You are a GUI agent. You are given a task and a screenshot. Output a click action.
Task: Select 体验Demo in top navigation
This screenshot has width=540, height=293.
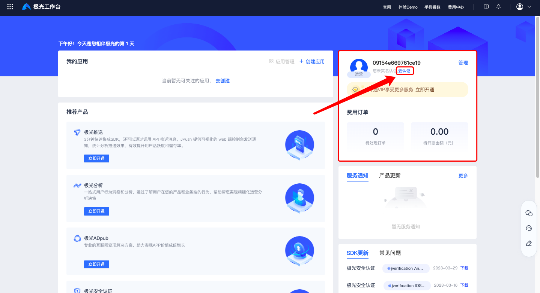408,7
